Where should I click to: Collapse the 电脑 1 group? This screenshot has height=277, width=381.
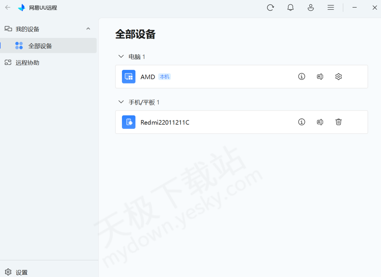(x=121, y=56)
